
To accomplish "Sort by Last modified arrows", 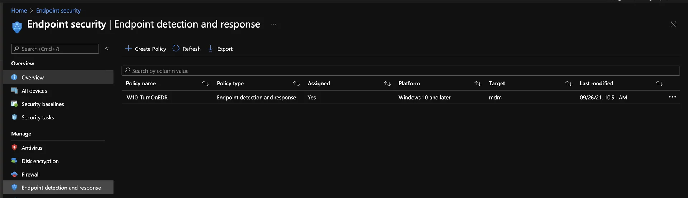I will tap(660, 83).
